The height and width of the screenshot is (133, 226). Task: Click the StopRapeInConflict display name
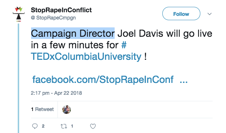[61, 10]
